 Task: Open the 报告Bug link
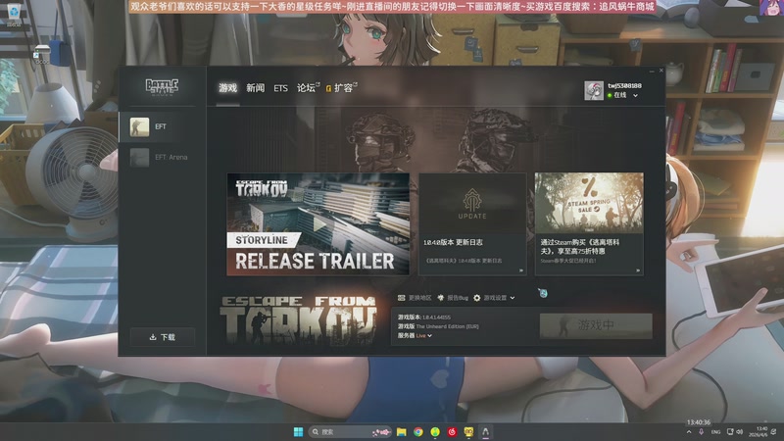(458, 298)
